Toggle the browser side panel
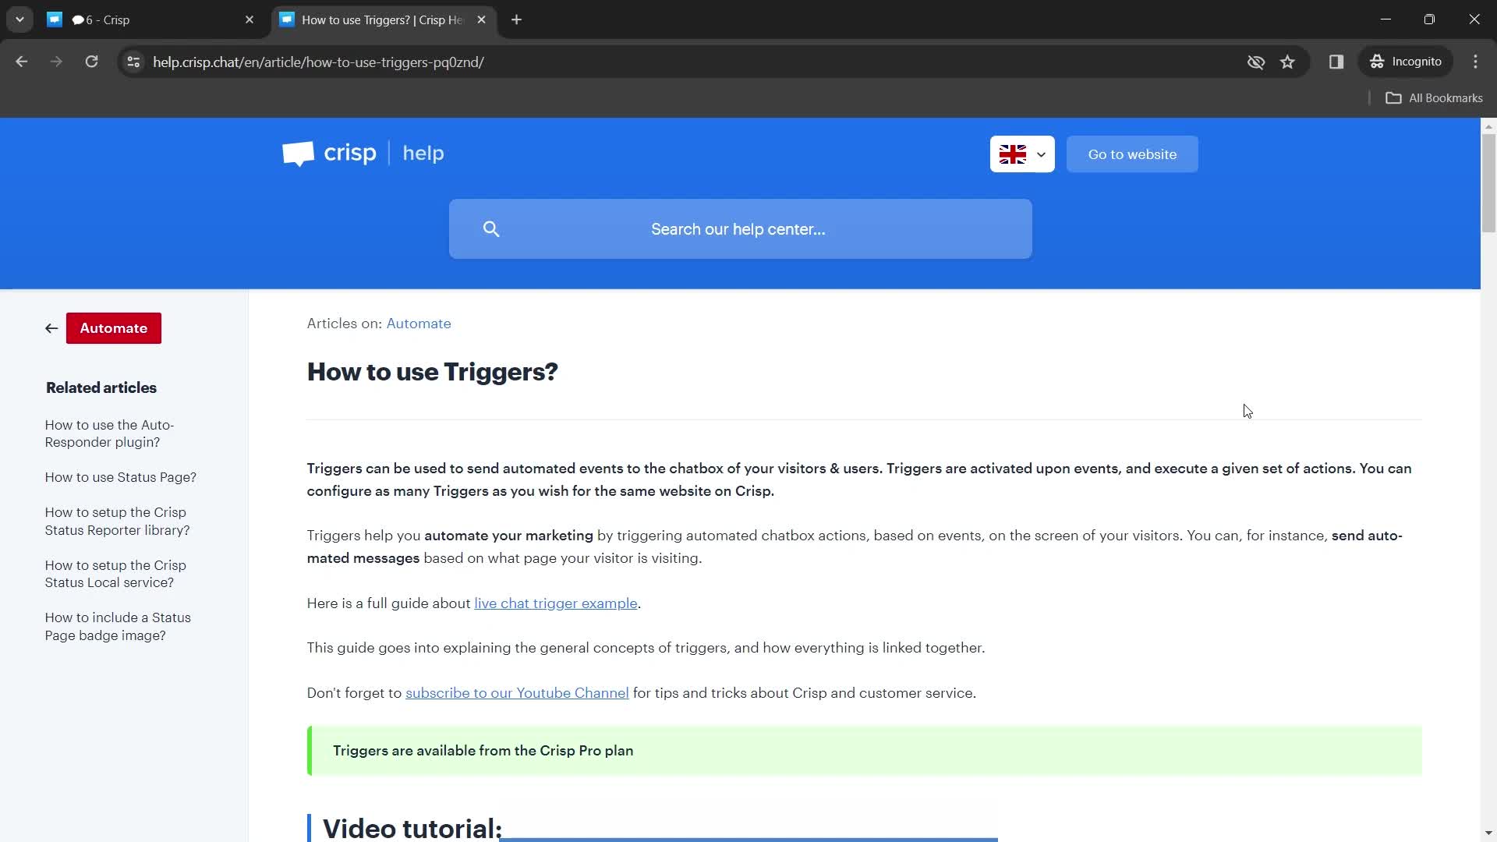The height and width of the screenshot is (842, 1497). pos(1336,62)
